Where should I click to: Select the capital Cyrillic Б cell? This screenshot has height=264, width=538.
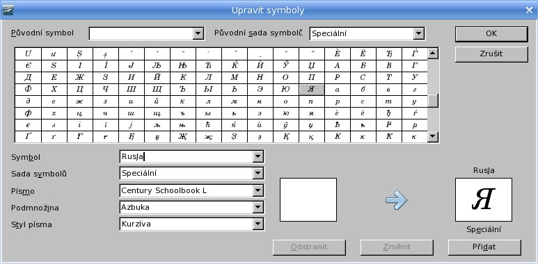363,66
